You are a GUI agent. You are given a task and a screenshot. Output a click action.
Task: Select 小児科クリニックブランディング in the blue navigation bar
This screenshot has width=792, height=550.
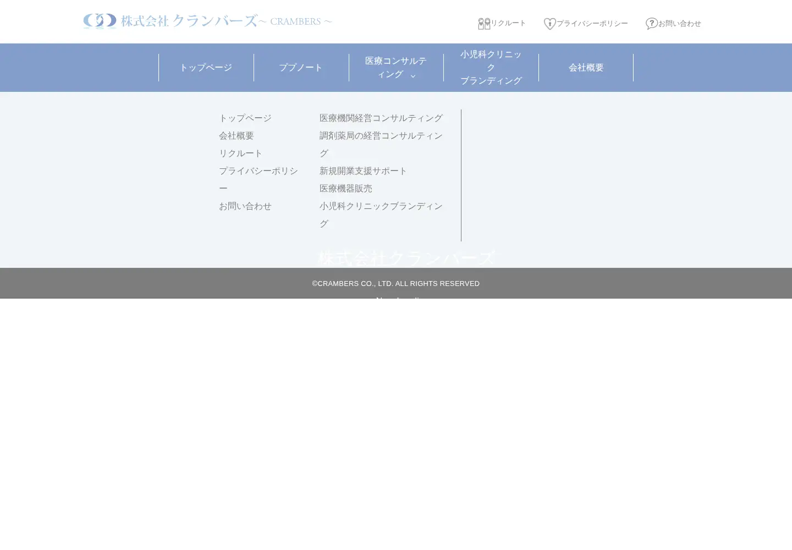[x=491, y=68]
